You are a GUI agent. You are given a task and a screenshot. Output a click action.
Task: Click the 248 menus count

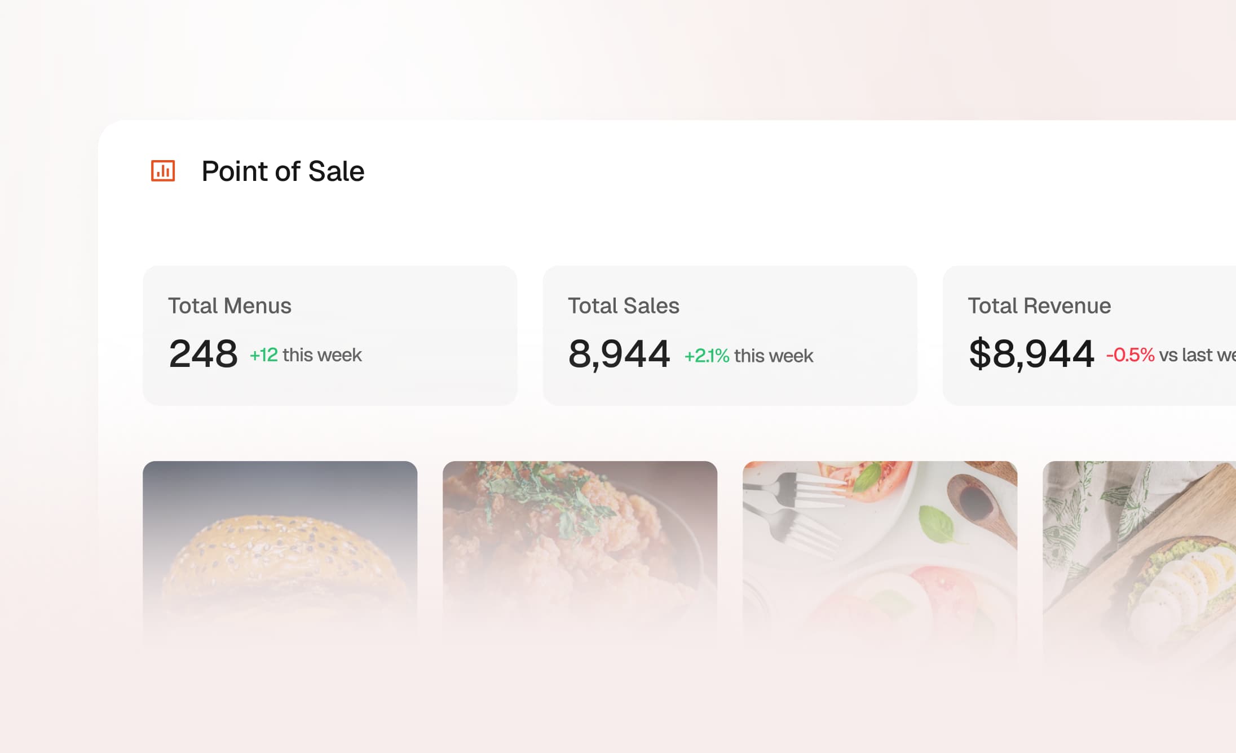203,354
